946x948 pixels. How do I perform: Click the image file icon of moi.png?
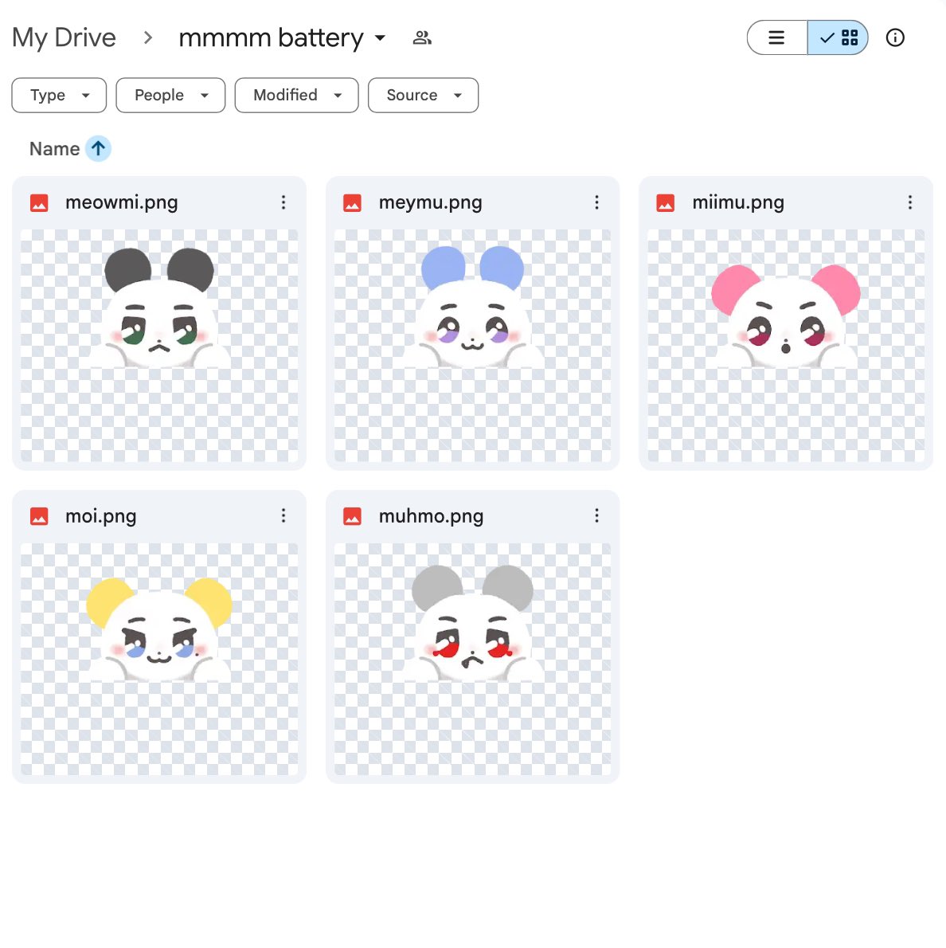[x=39, y=516]
